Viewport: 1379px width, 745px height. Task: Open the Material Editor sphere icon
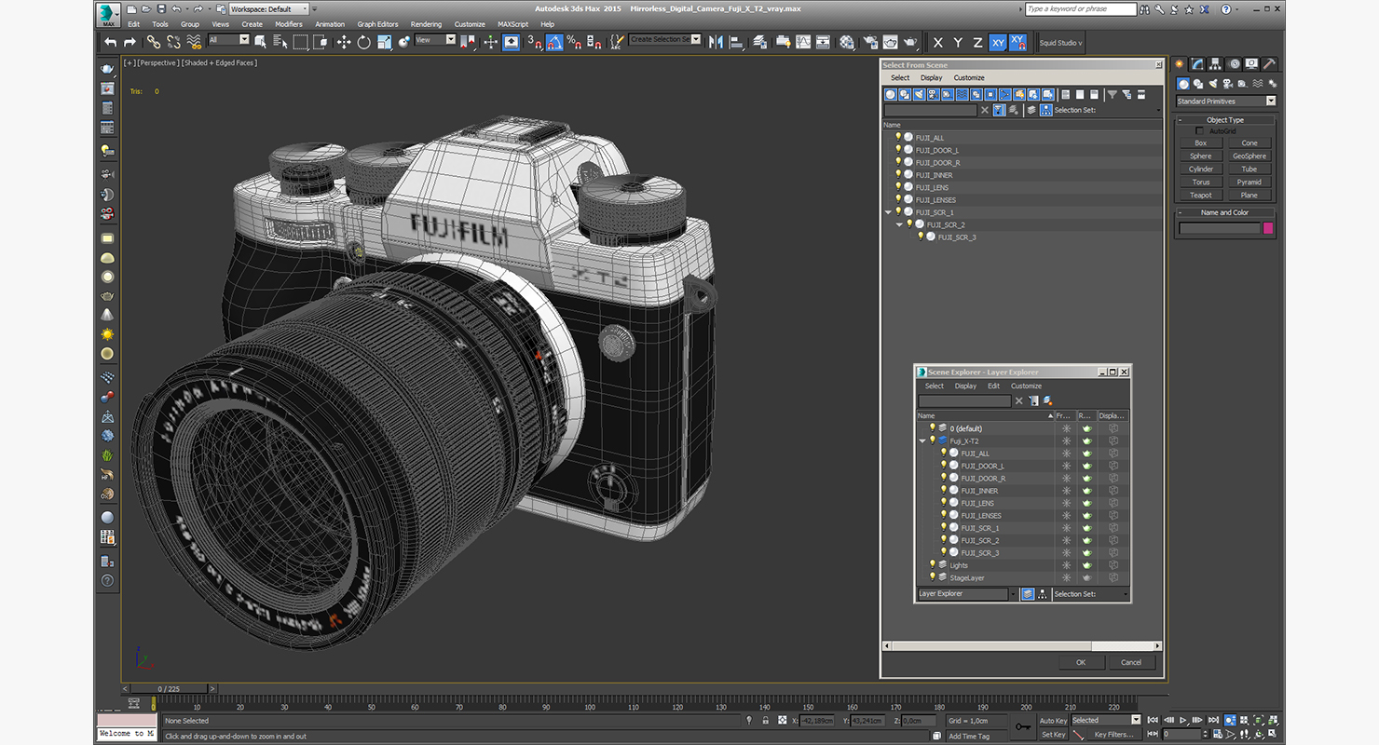847,42
